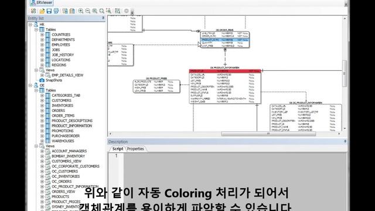Click the ORDER_ITEMS table icon
This screenshot has height=211, width=375.
[48, 115]
